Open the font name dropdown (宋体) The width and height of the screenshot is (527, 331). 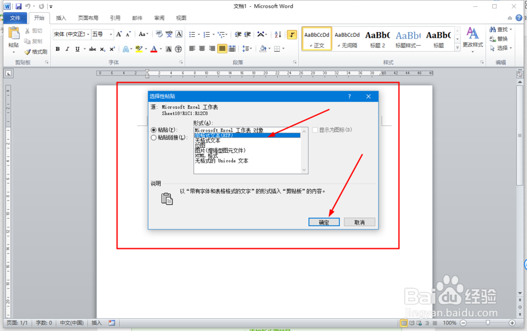click(x=89, y=34)
